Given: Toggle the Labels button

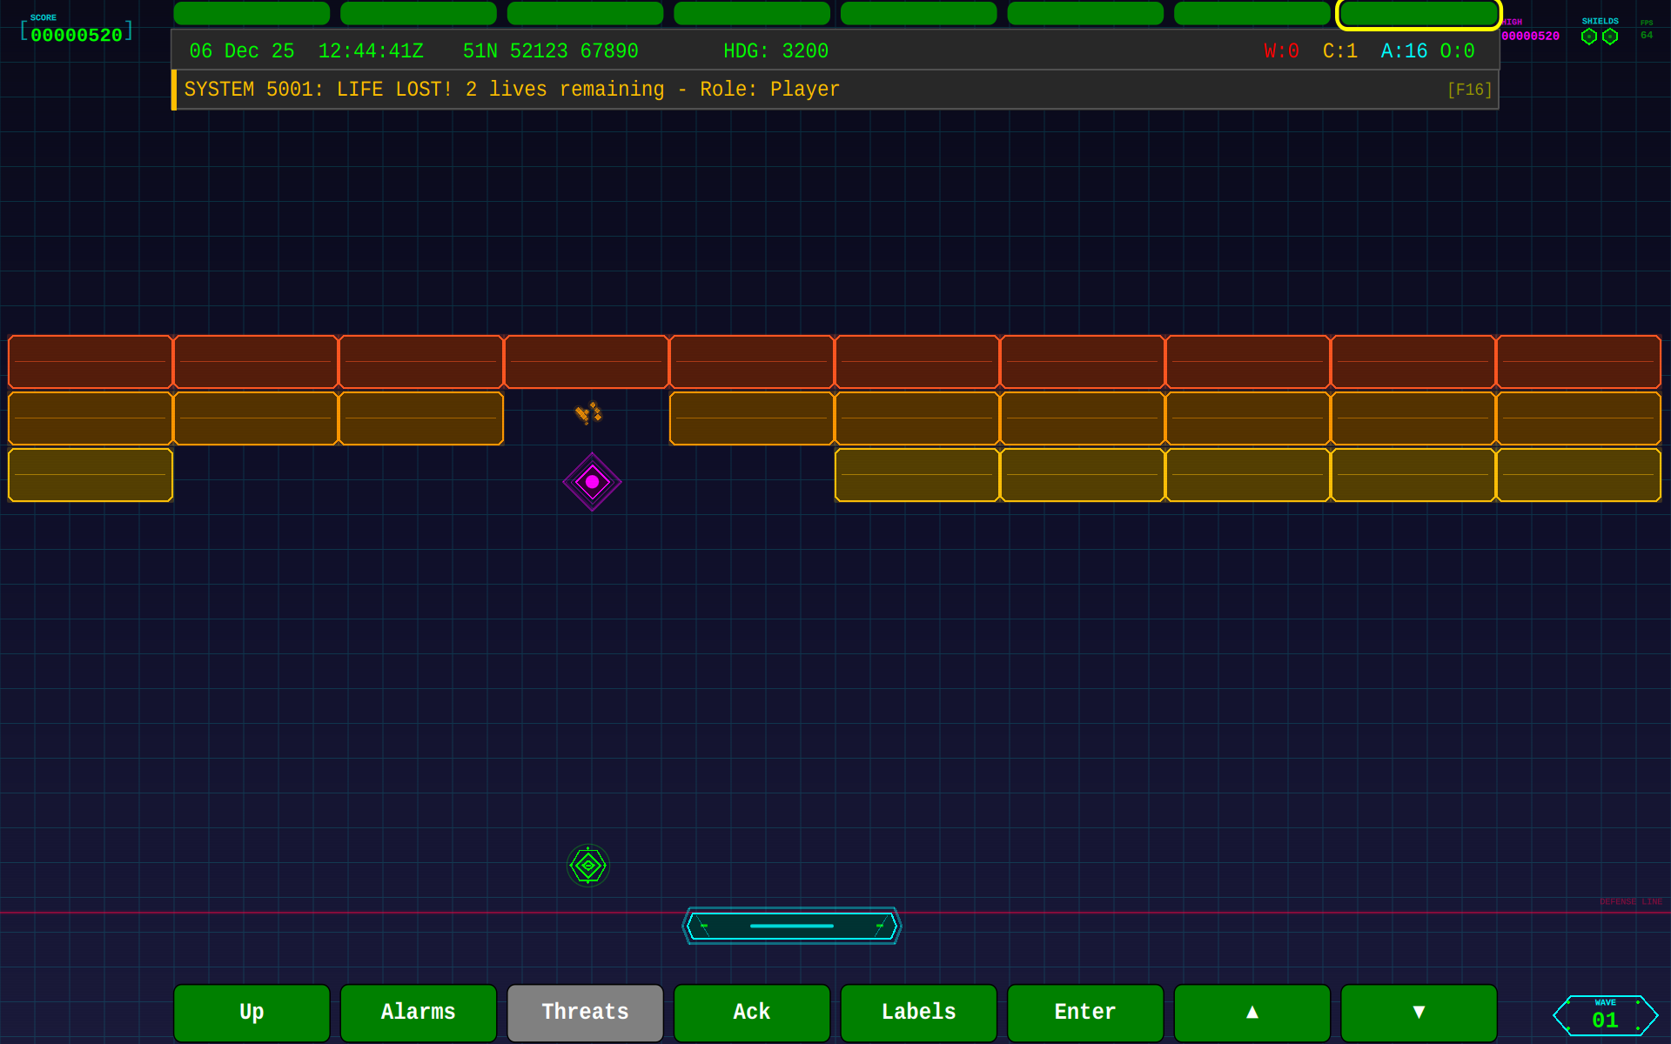Looking at the screenshot, I should [x=918, y=1012].
